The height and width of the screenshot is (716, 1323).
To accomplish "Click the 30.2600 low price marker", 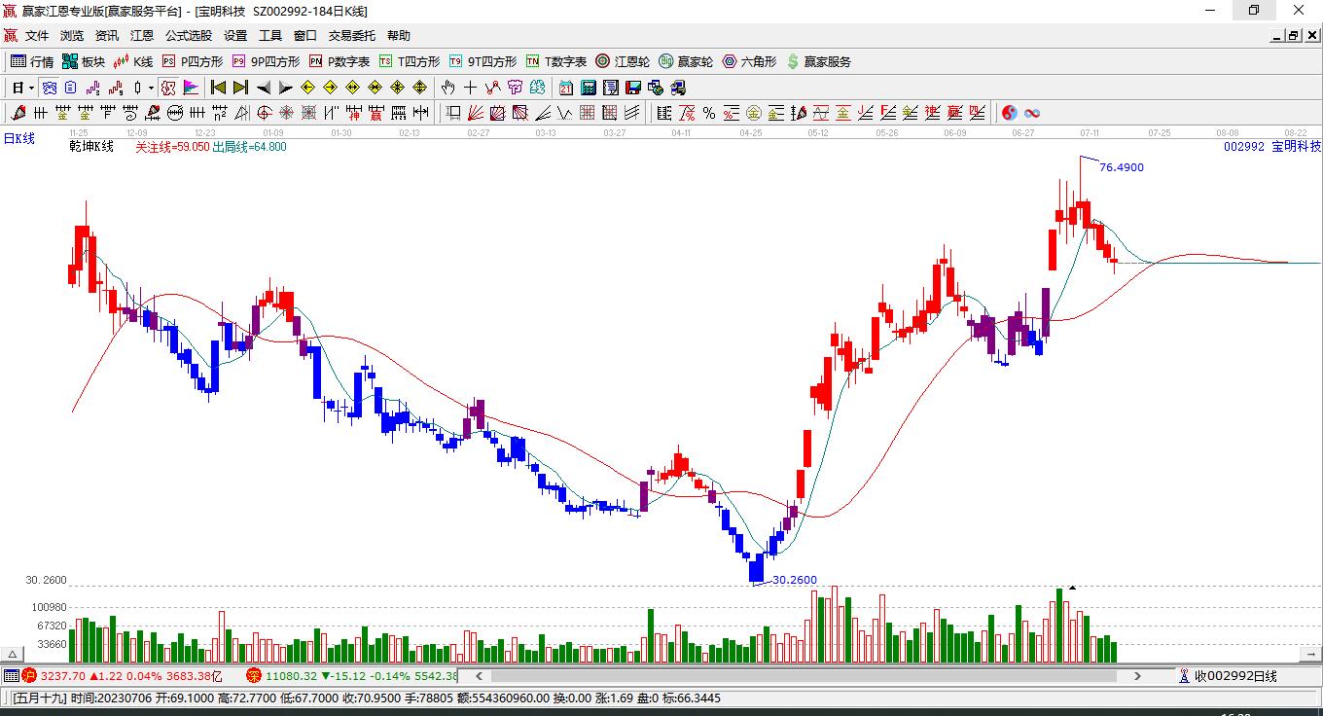I will 795,581.
